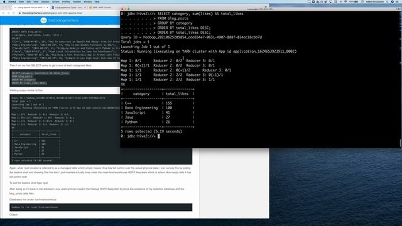Switch to the EMR AWS Console browser tab
This screenshot has height=226, width=402.
point(100,8)
